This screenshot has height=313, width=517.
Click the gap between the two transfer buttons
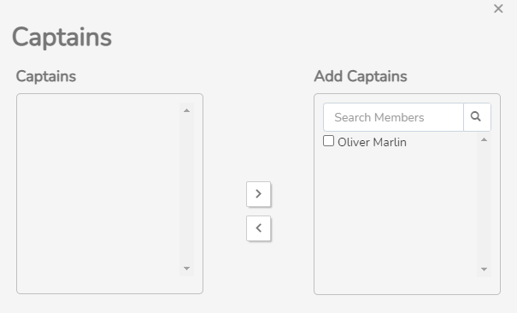[258, 211]
